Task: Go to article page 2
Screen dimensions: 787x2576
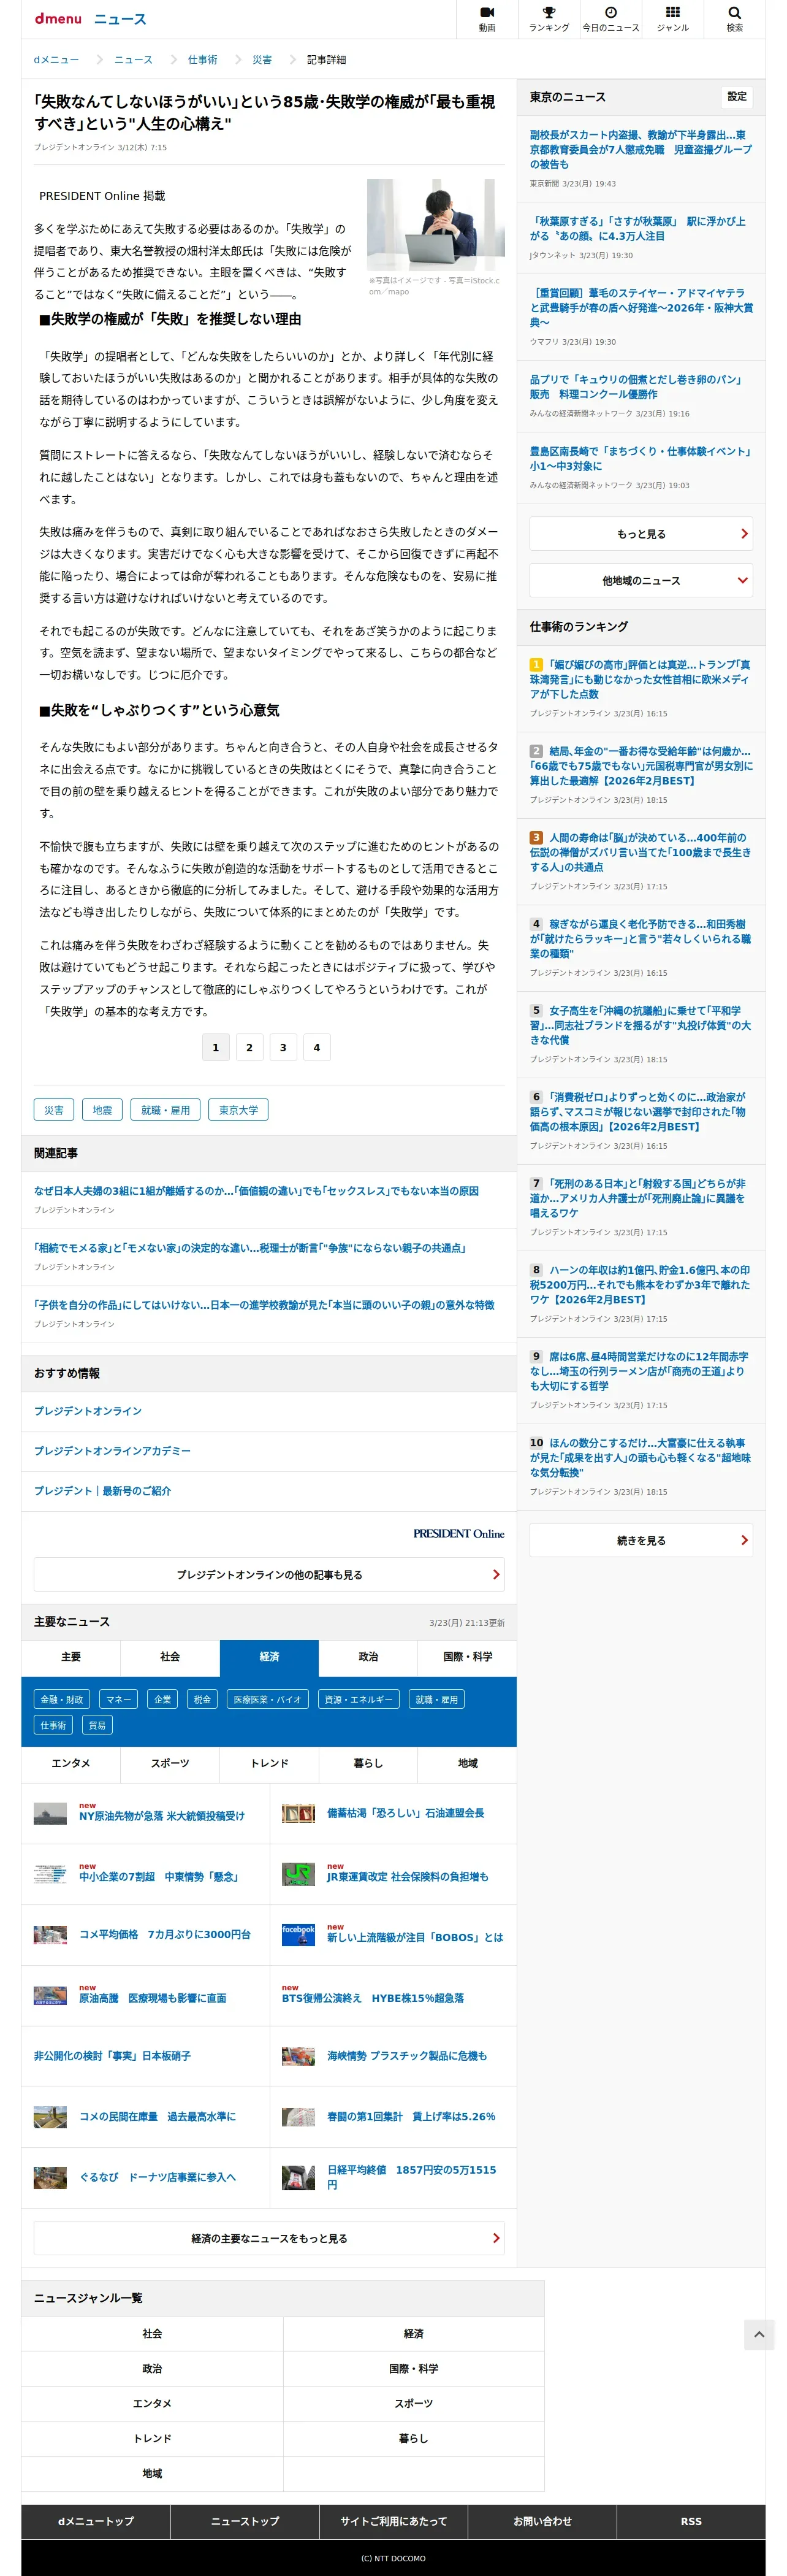Action: point(249,1047)
